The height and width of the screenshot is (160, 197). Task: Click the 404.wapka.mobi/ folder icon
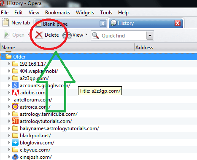(15, 71)
